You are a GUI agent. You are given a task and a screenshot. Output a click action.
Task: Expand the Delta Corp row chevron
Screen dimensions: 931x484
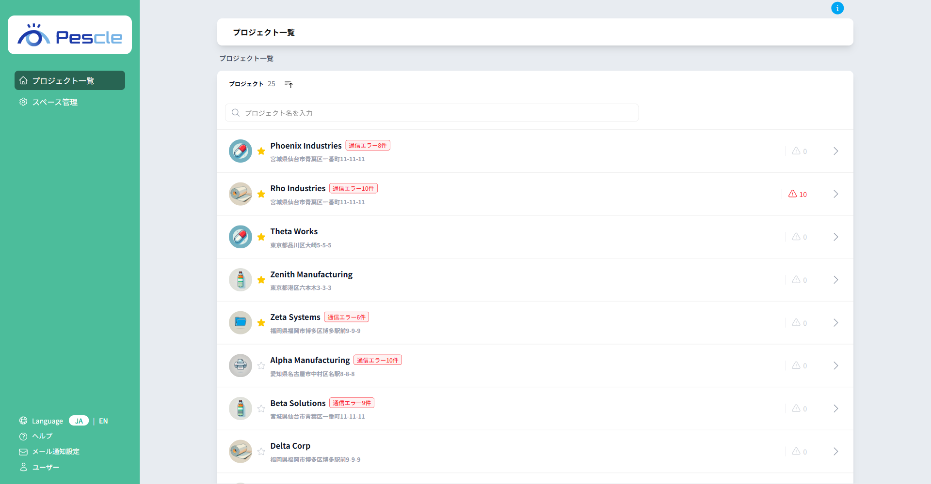click(x=836, y=452)
